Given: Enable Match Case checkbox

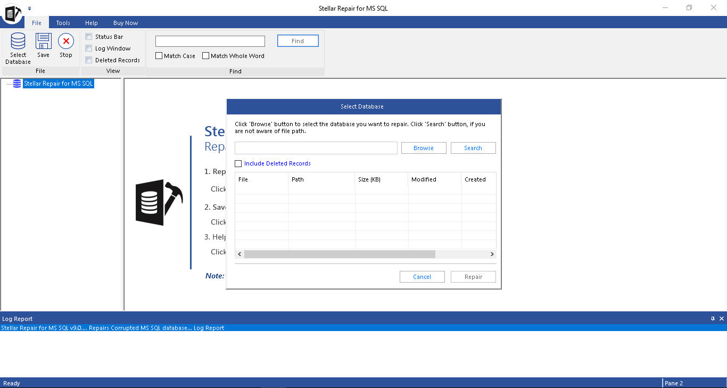Looking at the screenshot, I should click(x=159, y=56).
